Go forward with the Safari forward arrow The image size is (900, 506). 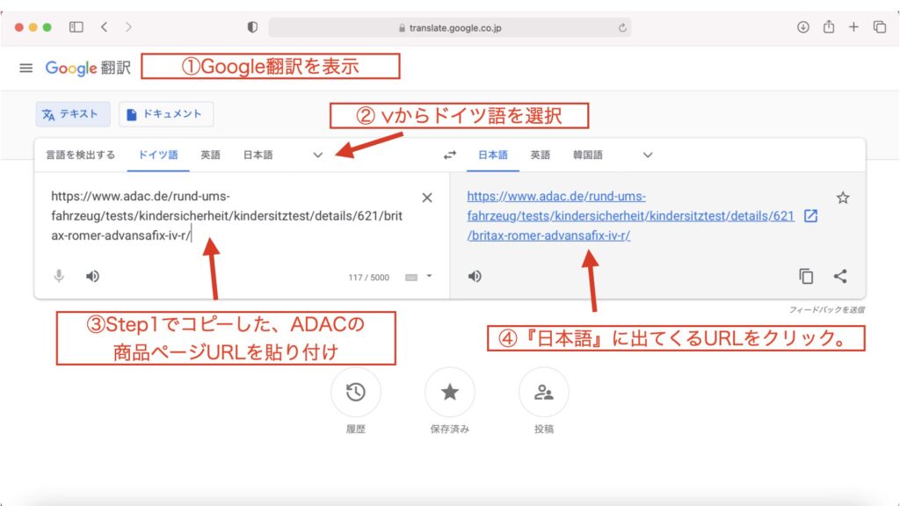click(x=128, y=27)
